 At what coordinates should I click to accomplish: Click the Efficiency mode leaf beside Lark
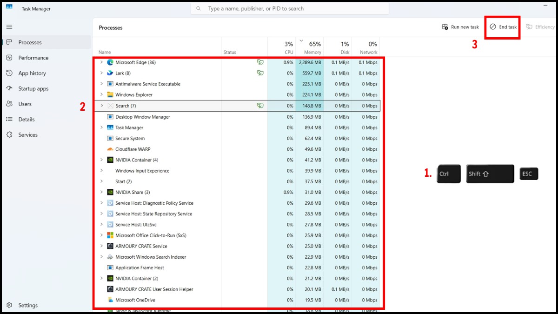(260, 73)
